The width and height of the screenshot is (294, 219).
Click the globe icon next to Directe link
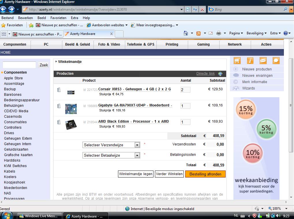pos(220,74)
